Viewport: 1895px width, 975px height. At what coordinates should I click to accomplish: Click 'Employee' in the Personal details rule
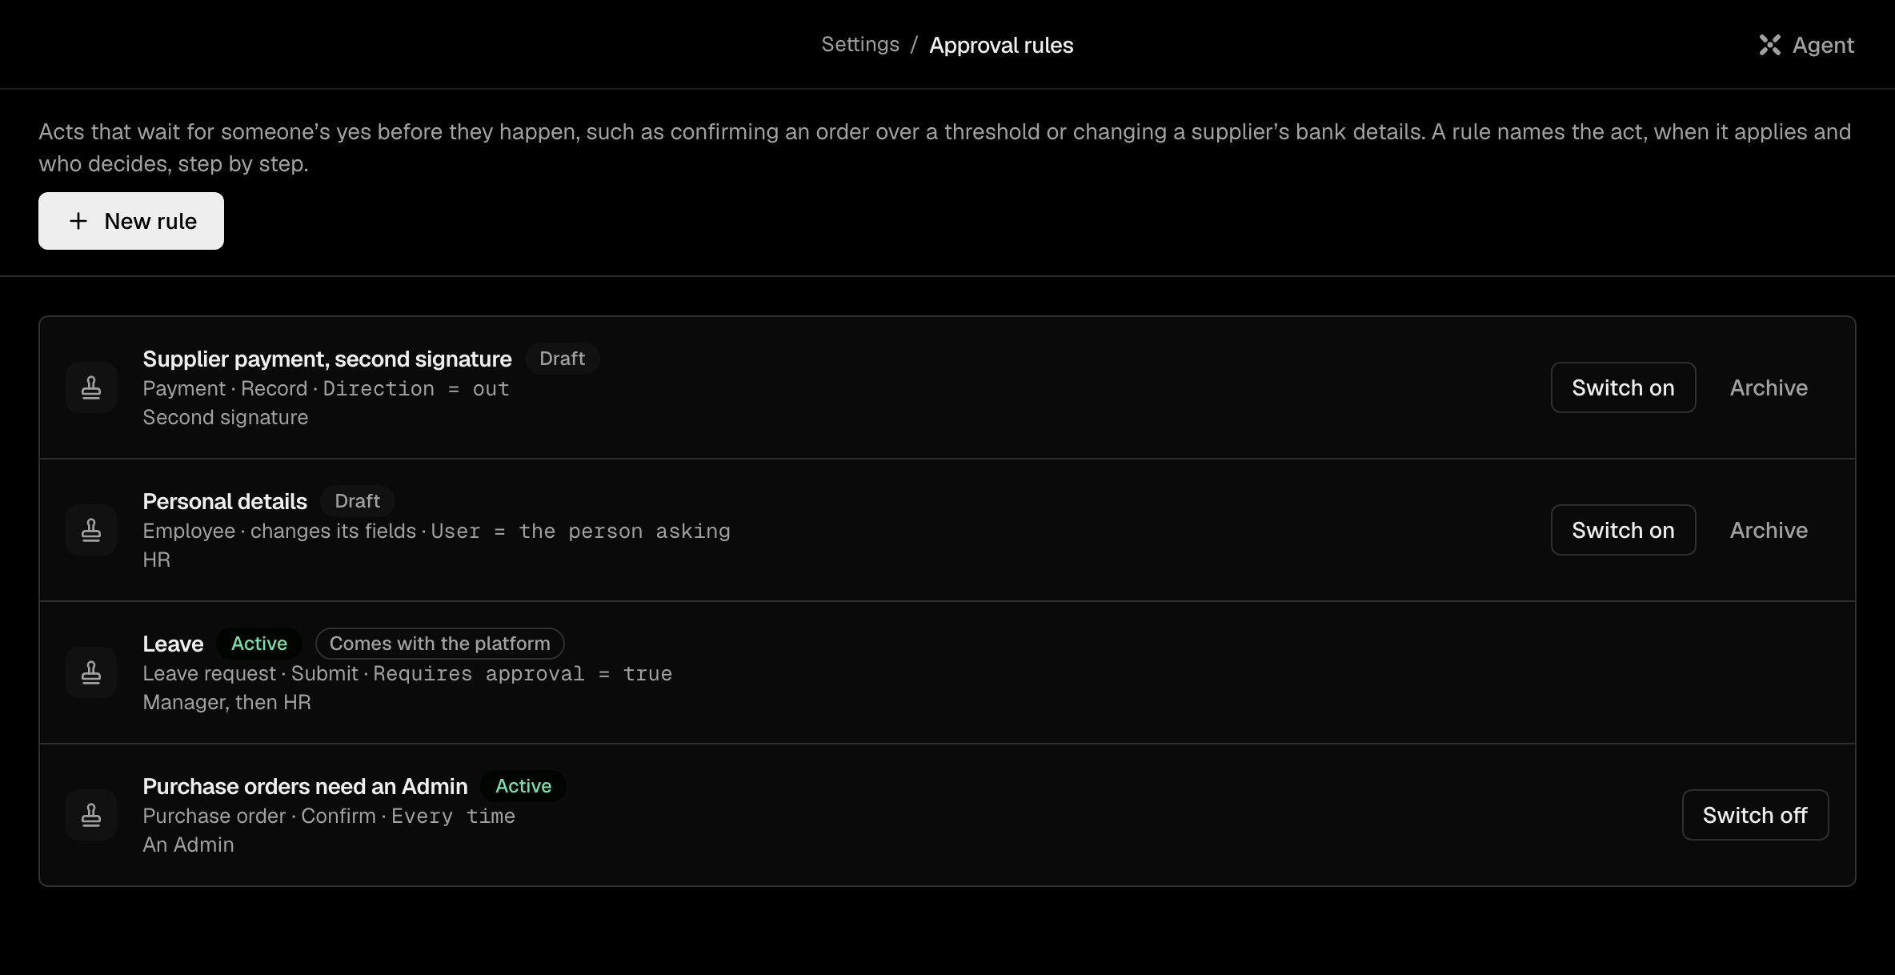click(x=189, y=531)
